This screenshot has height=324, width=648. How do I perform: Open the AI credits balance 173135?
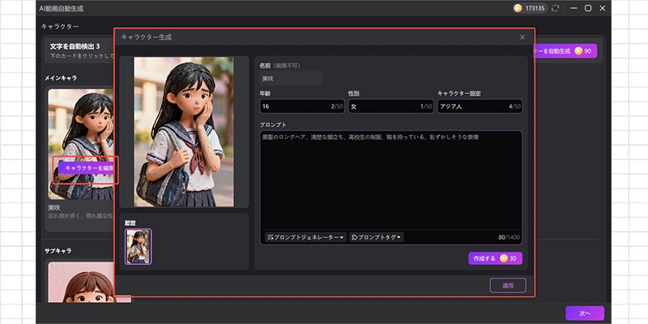click(531, 8)
